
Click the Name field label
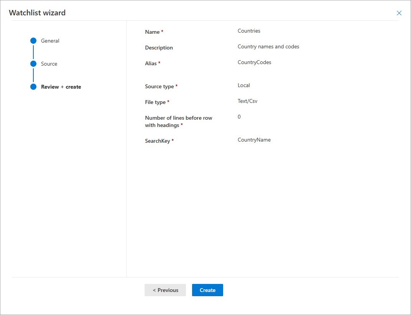[x=152, y=32]
